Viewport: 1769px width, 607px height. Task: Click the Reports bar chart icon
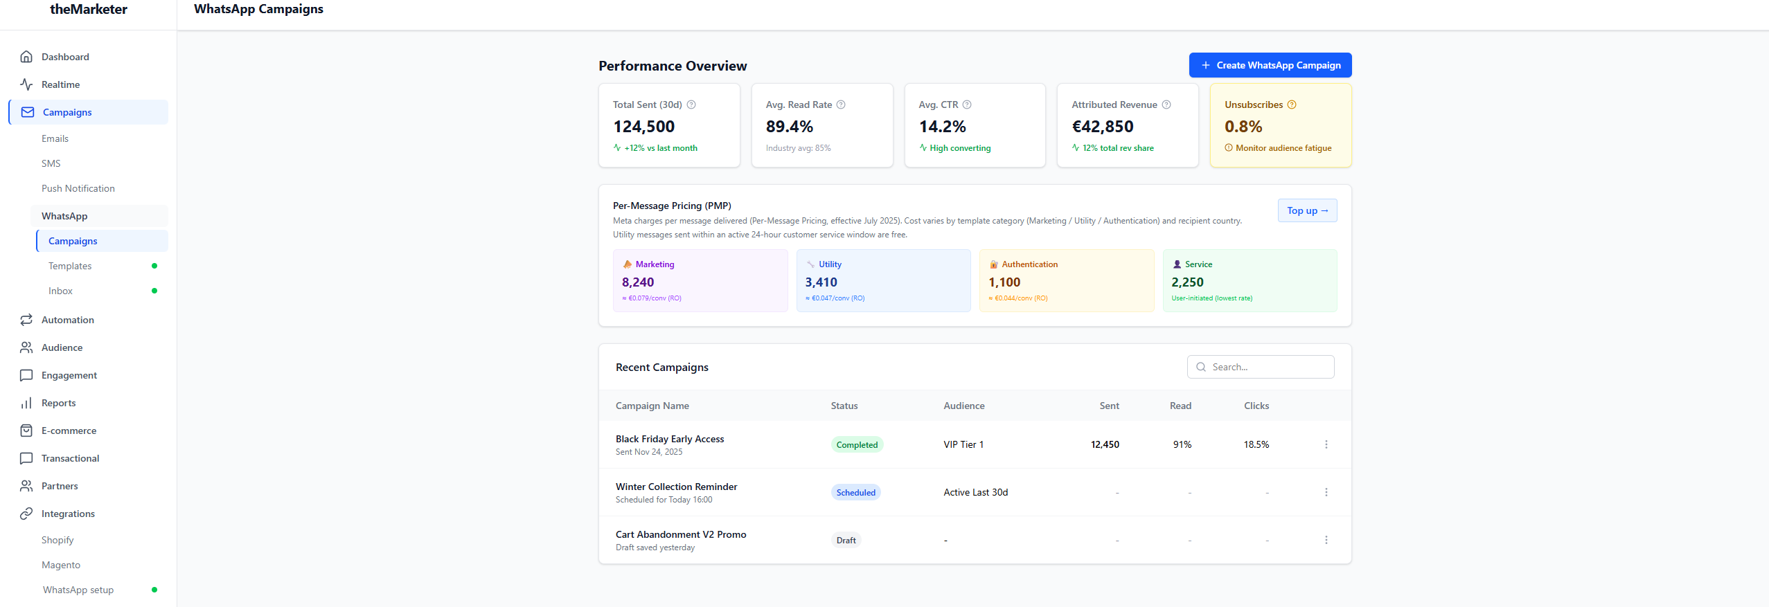pyautogui.click(x=26, y=403)
